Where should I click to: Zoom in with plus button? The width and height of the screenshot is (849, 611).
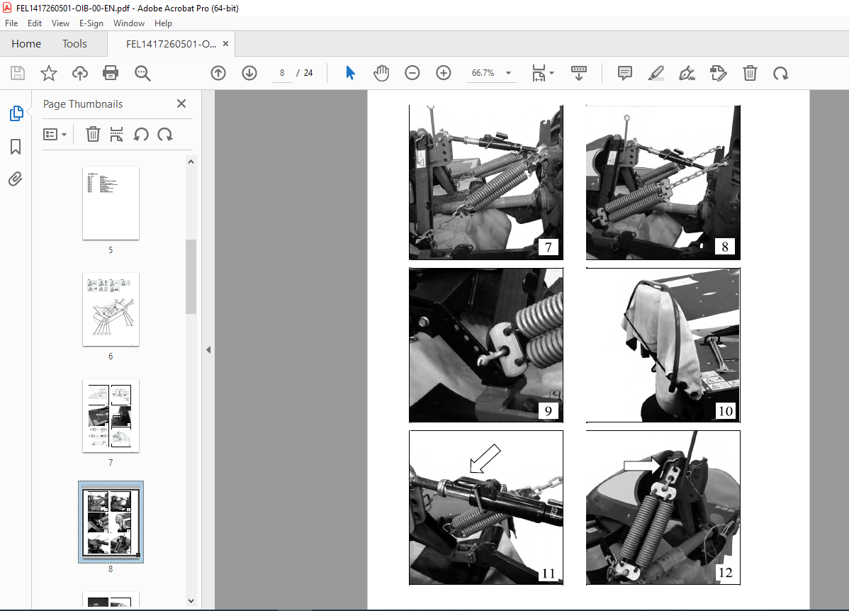(x=444, y=73)
